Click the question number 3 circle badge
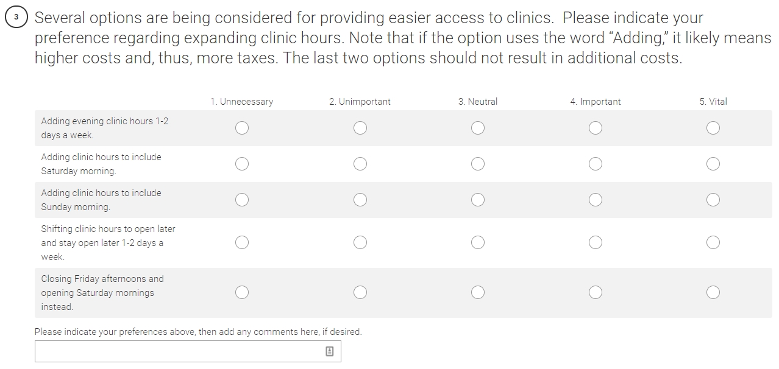The width and height of the screenshot is (779, 369). tap(16, 18)
